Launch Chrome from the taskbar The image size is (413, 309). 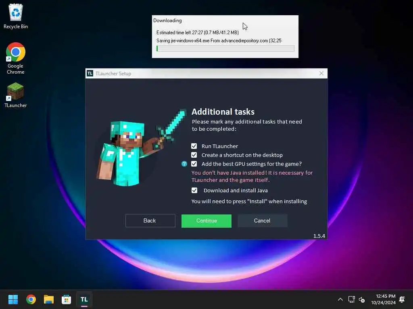click(31, 299)
